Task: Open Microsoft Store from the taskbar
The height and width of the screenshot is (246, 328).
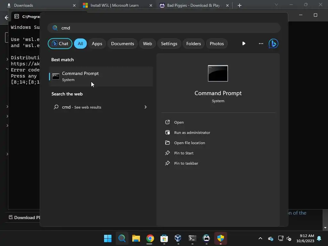Action: [164, 238]
